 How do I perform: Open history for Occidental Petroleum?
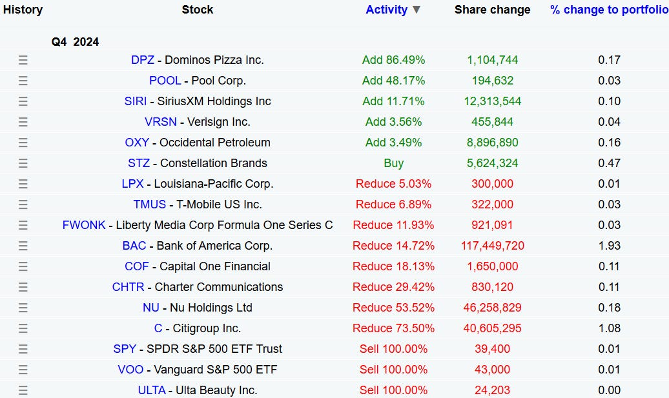tap(23, 142)
